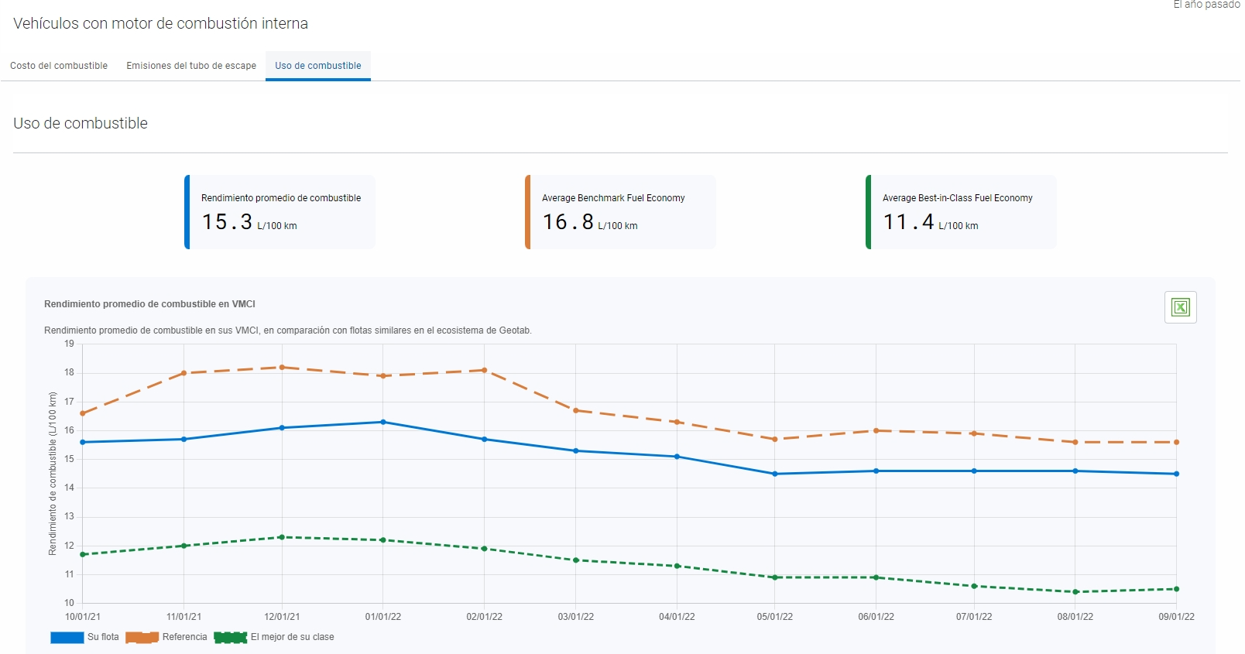The height and width of the screenshot is (654, 1245).
Task: Switch to Emisiones del tubo de escape tab
Action: tap(191, 66)
